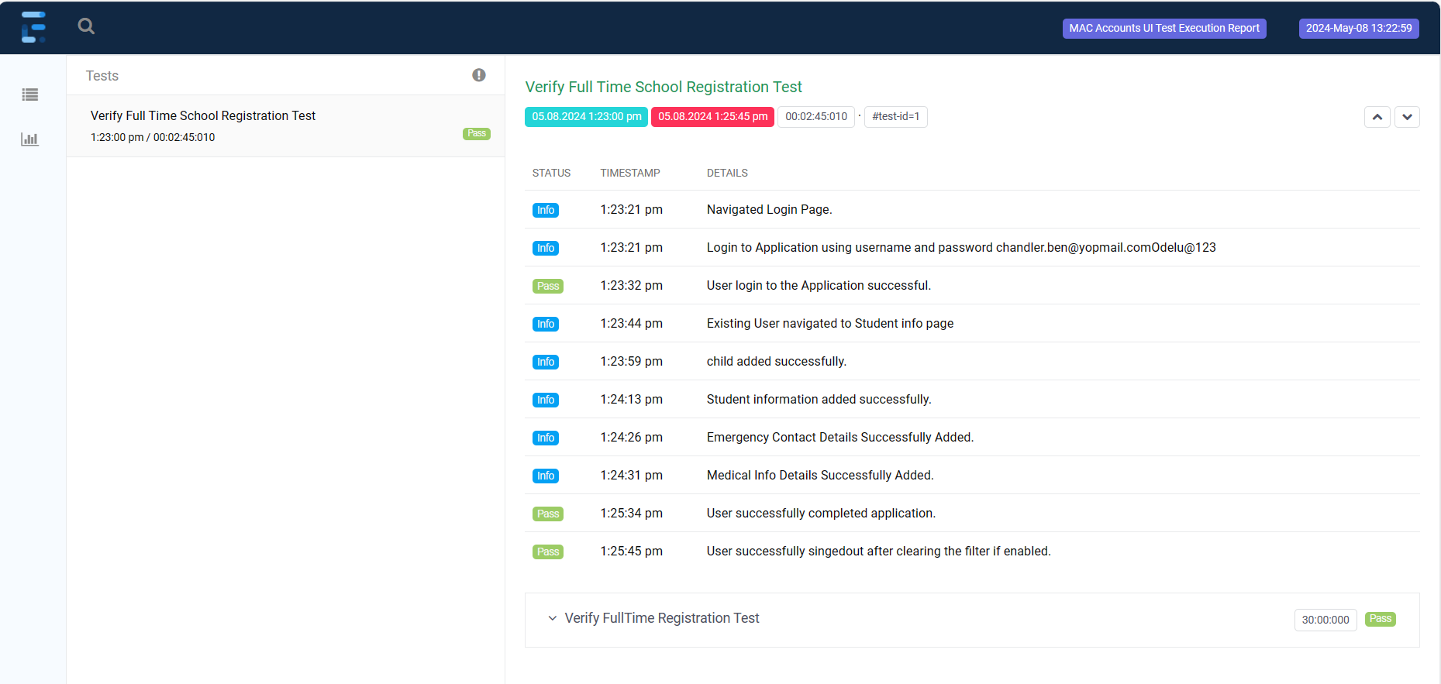The height and width of the screenshot is (684, 1441).
Task: Click the TIMESTAMP column header
Action: tap(630, 173)
